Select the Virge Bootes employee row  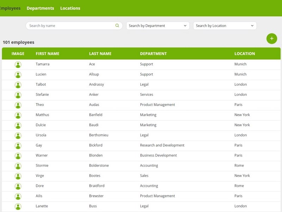tap(141, 176)
